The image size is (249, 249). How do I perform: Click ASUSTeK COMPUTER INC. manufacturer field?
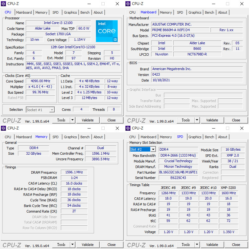[197, 24]
